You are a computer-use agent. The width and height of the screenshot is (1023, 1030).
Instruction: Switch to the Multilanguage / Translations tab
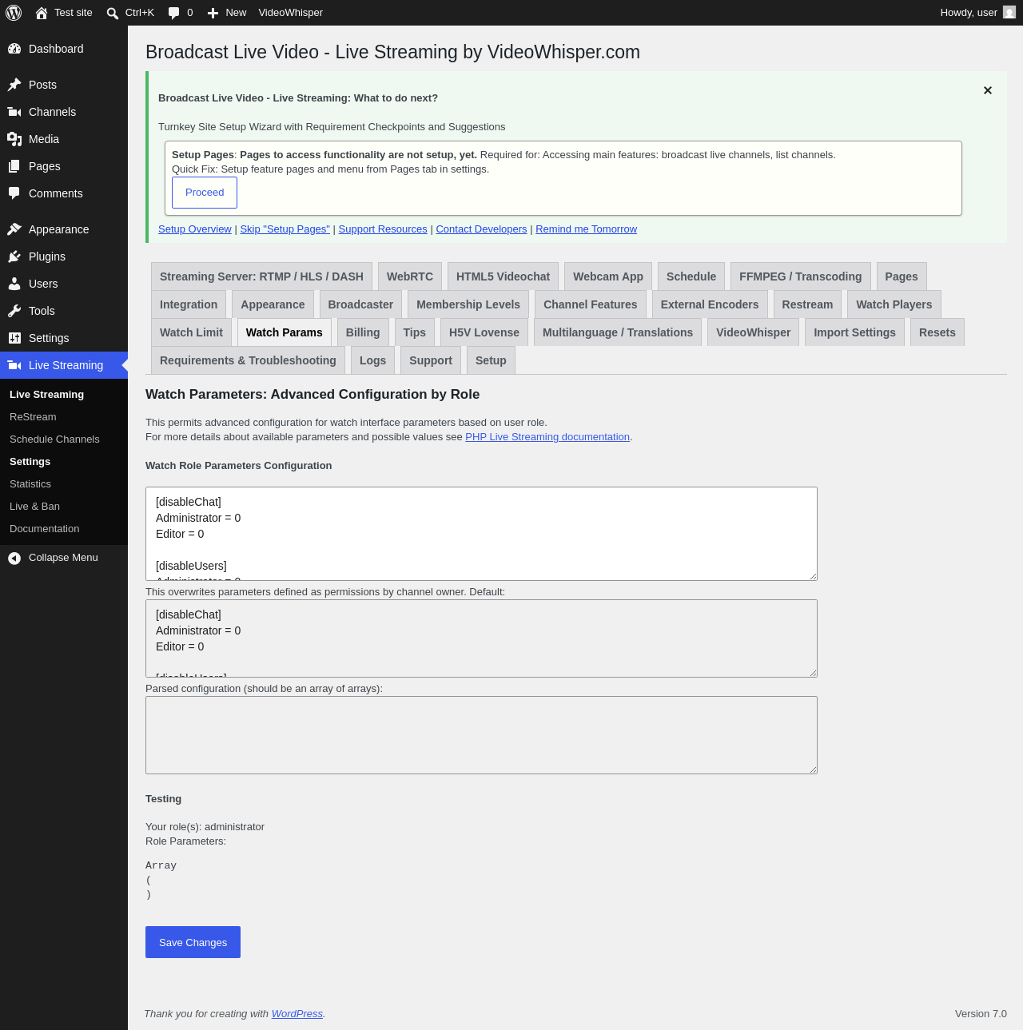tap(618, 332)
